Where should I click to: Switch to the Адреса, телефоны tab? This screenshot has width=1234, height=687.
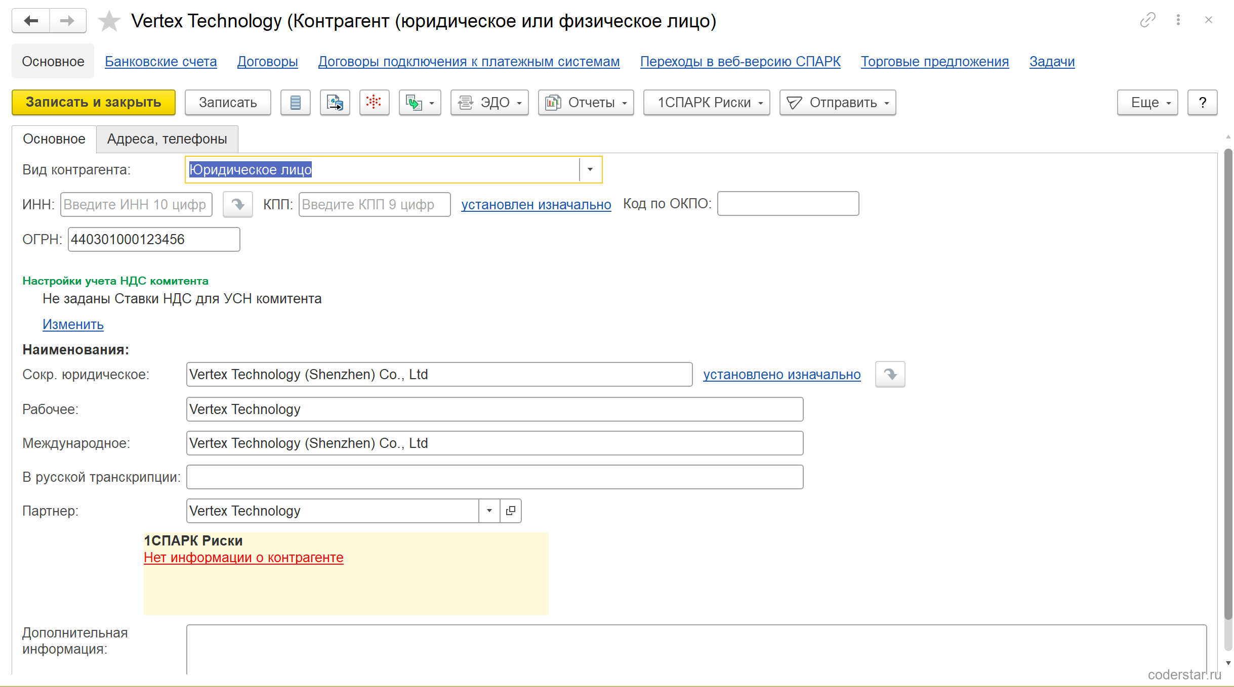pyautogui.click(x=167, y=139)
